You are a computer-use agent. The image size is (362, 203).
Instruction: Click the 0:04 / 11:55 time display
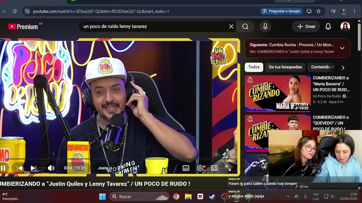tap(75, 168)
